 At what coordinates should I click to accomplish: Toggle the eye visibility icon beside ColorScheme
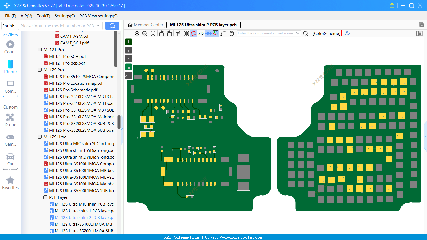[347, 33]
